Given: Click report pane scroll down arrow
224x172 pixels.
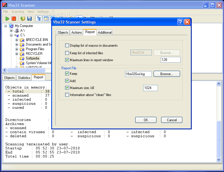Looking at the screenshot, I should point(218,160).
